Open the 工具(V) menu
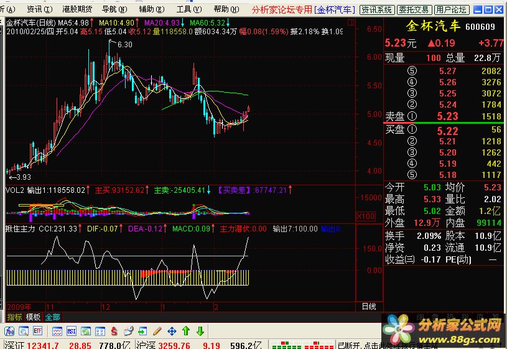The image size is (507, 349). (x=189, y=9)
